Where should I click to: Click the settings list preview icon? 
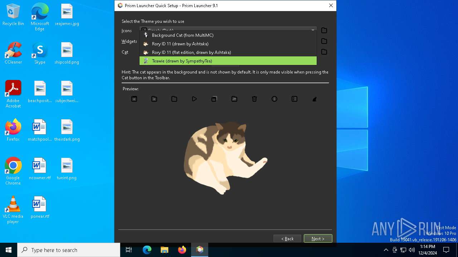(x=294, y=99)
